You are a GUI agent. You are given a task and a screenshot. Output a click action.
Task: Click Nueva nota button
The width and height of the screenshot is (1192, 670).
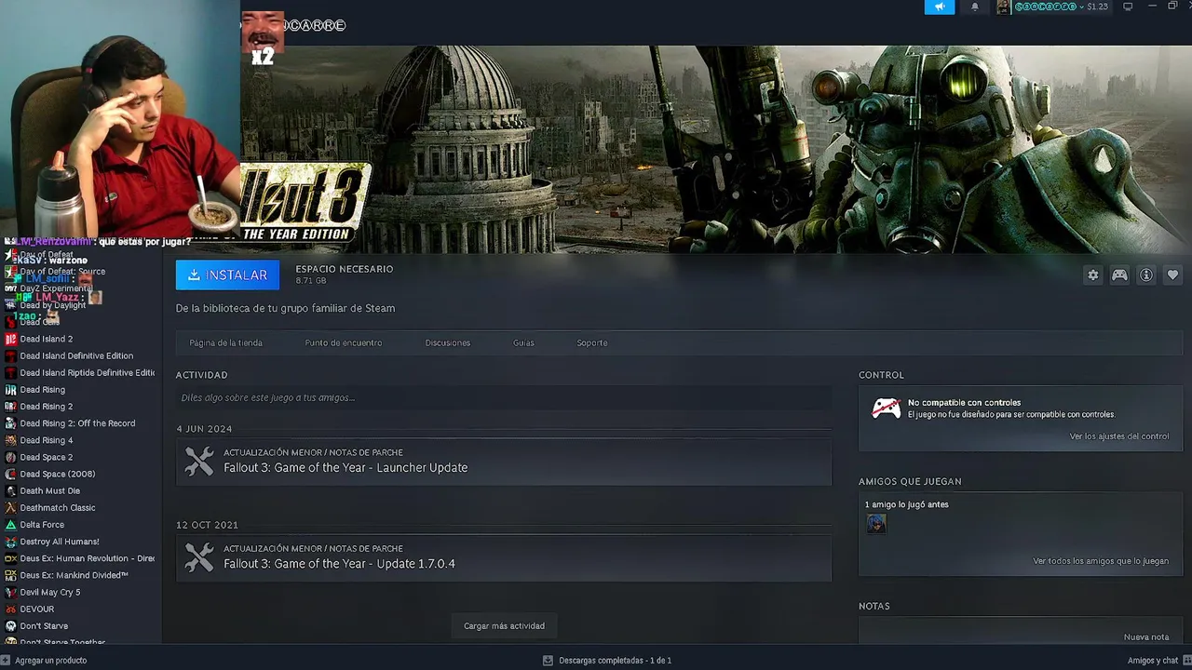pyautogui.click(x=1146, y=637)
